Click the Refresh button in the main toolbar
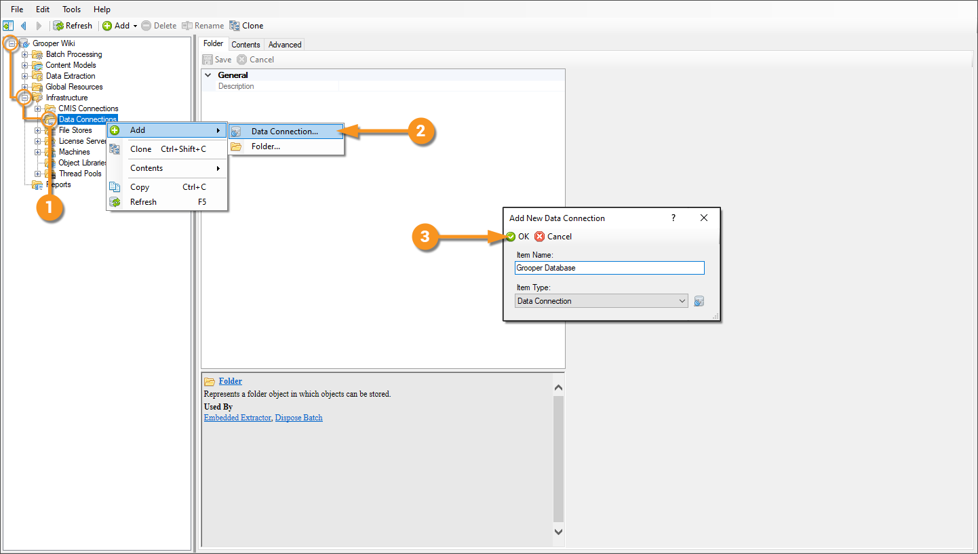The height and width of the screenshot is (554, 978). 73,26
